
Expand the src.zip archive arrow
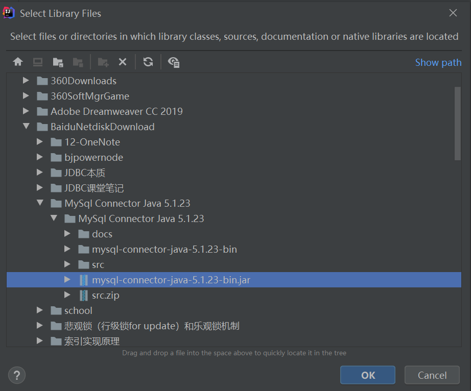[67, 295]
